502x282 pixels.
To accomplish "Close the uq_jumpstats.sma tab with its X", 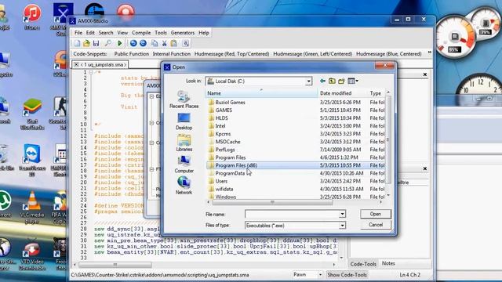I will coord(76,64).
